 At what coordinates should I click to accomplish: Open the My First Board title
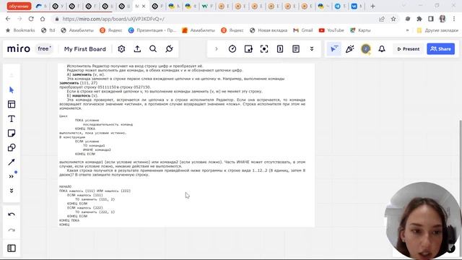pyautogui.click(x=85, y=49)
